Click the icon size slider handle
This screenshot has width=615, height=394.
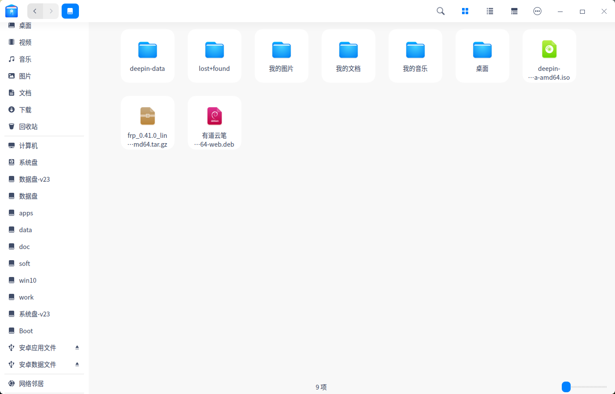point(566,387)
